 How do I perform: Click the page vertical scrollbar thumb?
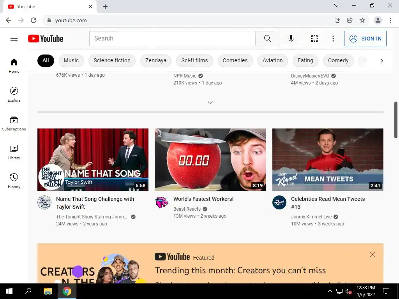pos(396,120)
